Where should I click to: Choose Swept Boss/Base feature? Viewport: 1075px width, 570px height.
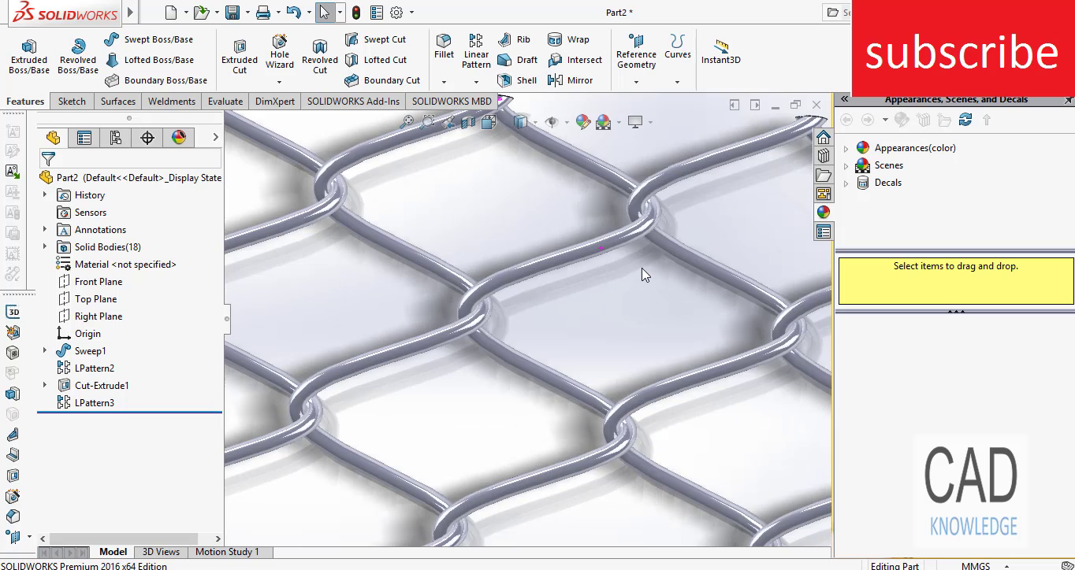[148, 39]
